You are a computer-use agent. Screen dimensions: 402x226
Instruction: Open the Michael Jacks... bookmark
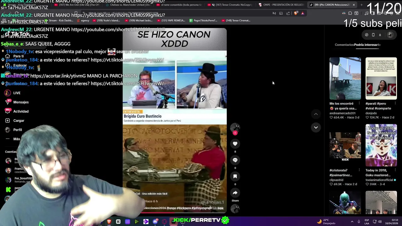pyautogui.click(x=139, y=20)
